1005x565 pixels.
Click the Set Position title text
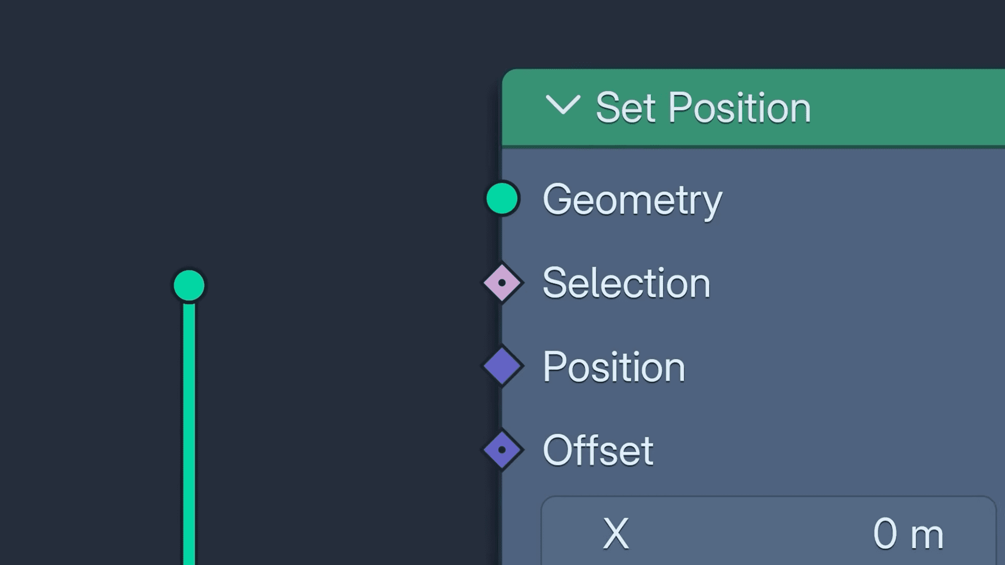703,107
